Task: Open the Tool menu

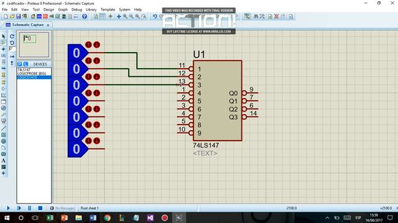Action: (36, 10)
